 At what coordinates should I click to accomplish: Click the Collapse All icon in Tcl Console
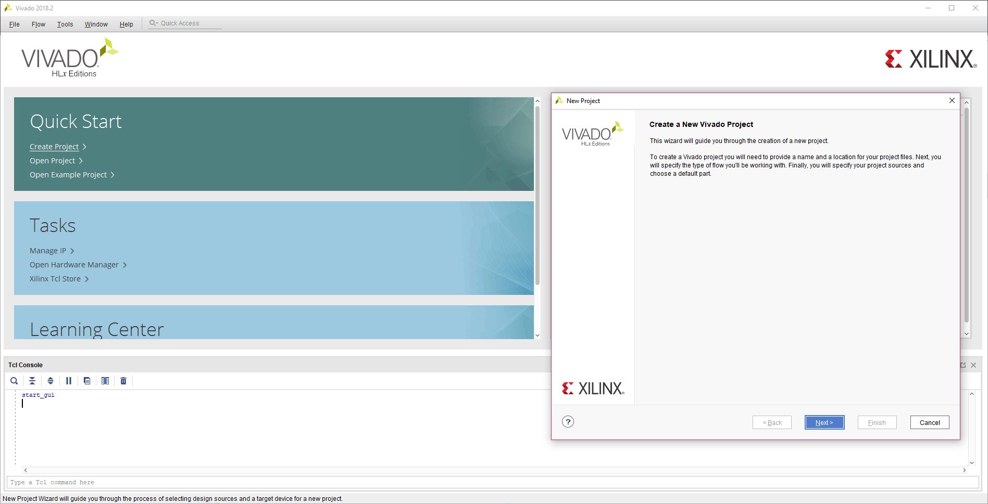[x=32, y=381]
